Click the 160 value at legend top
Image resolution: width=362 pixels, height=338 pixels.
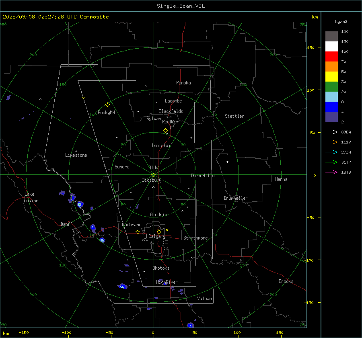(345, 32)
